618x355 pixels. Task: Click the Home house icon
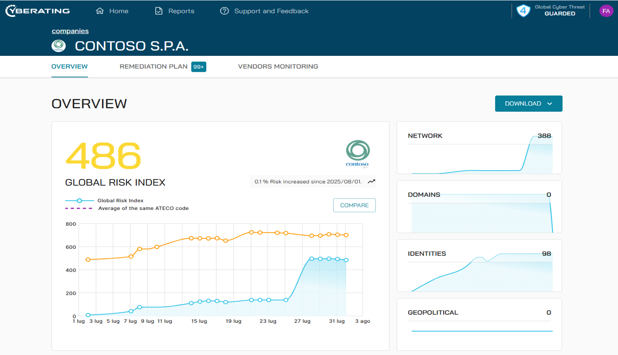coord(100,11)
